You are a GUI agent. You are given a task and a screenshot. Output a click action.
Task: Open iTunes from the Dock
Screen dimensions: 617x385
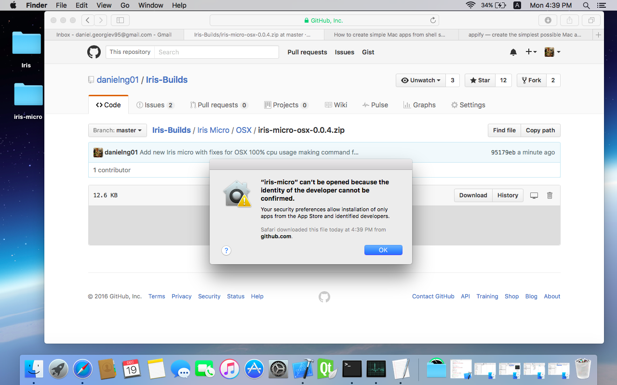229,369
